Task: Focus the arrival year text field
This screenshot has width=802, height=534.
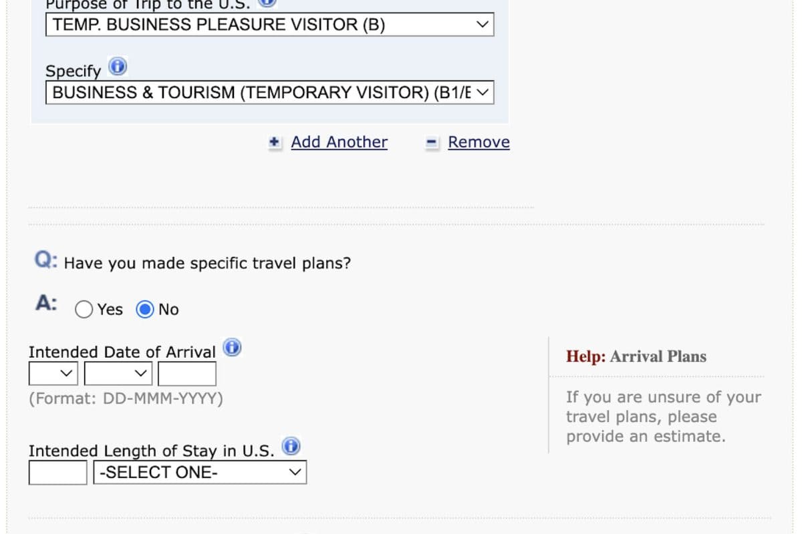Action: pyautogui.click(x=187, y=374)
